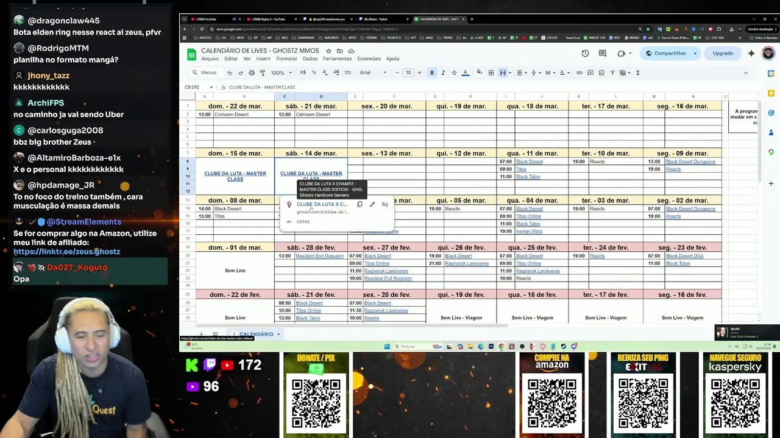Open horizontal align dropdown
The image size is (780, 438).
(522, 72)
